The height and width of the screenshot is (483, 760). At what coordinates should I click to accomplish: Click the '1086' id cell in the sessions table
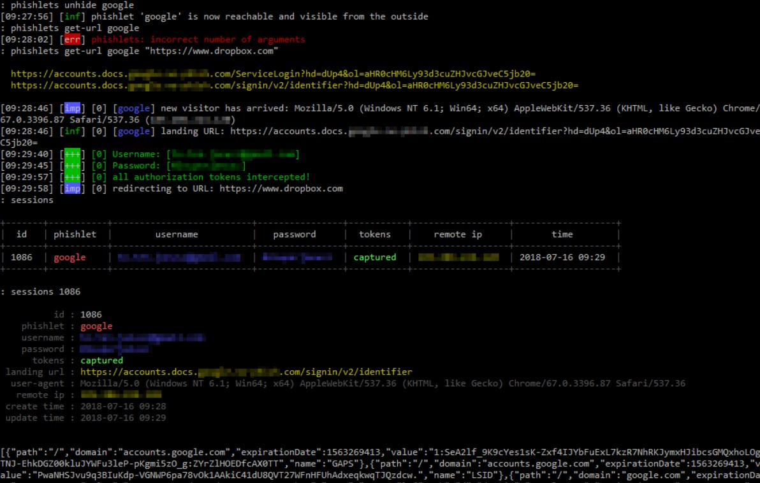pyautogui.click(x=22, y=257)
